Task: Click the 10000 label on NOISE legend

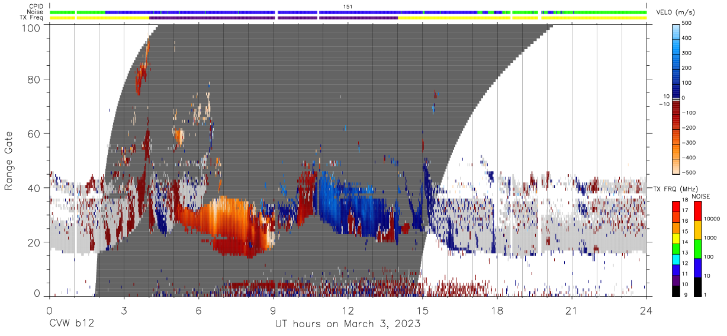Action: point(713,219)
